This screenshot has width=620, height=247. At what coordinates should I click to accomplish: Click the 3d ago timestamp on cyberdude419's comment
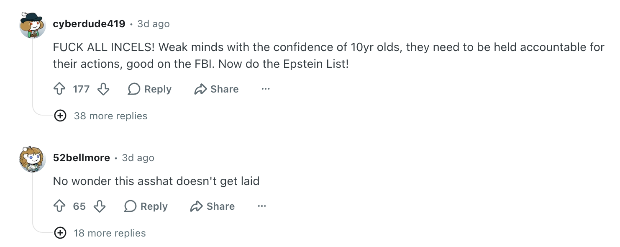click(x=154, y=24)
